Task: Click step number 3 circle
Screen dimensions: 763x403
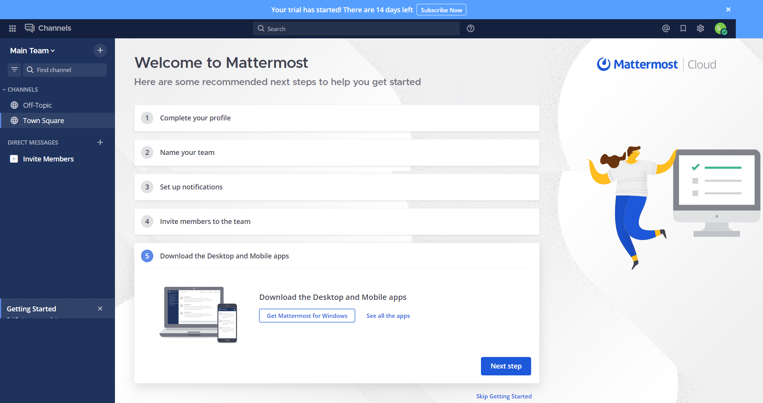Action: [147, 187]
